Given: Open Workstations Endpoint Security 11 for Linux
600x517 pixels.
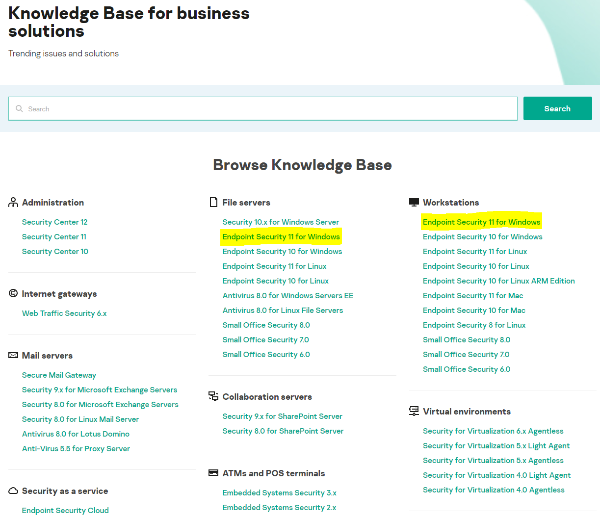Looking at the screenshot, I should click(475, 252).
